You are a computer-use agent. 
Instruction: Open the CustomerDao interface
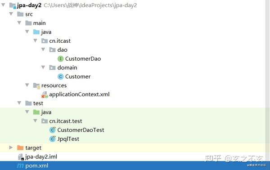83,58
